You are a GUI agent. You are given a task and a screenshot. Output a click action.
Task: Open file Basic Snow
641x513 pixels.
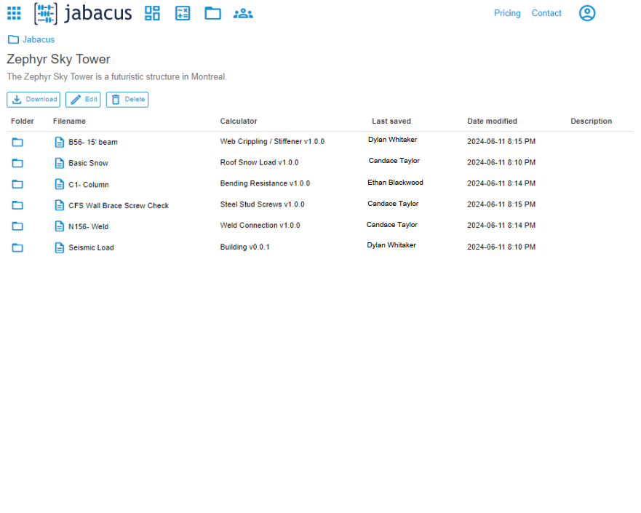point(88,163)
